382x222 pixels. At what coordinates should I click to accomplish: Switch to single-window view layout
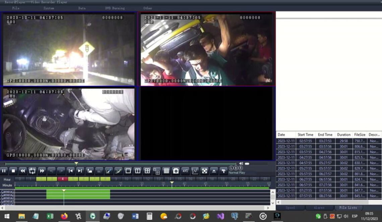128,171
